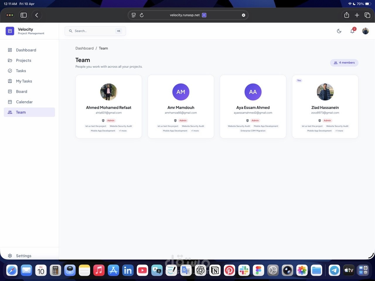Open Safari from the dock
The width and height of the screenshot is (375, 281).
click(x=12, y=270)
